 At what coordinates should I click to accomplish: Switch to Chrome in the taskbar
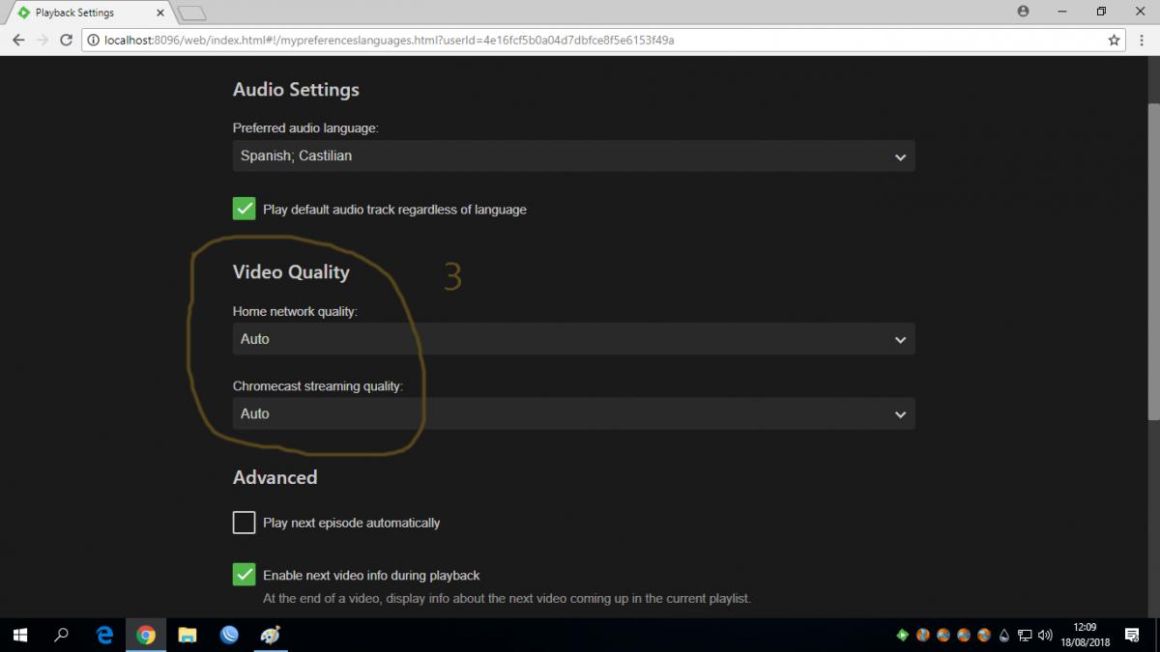click(x=146, y=635)
